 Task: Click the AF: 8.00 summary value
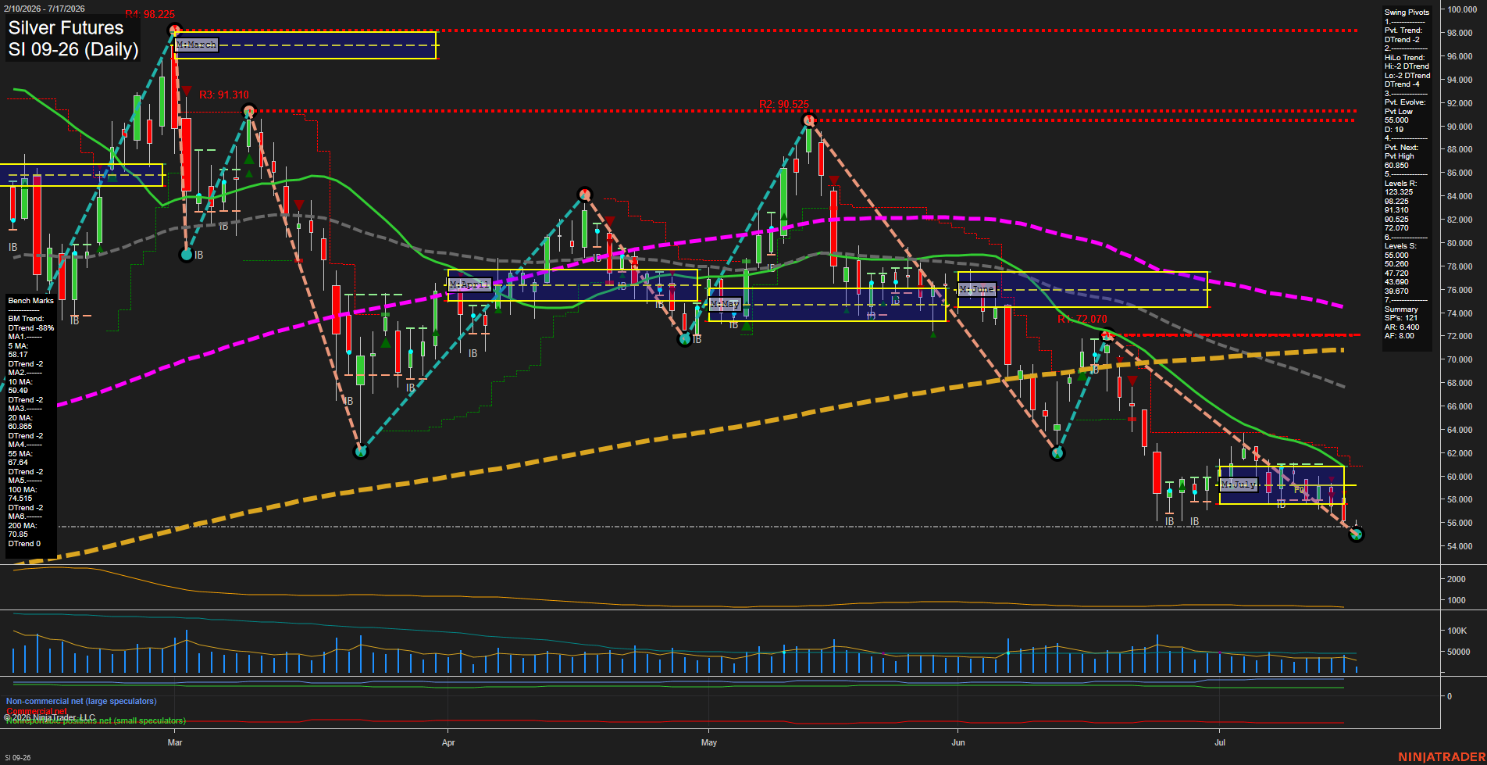click(x=1400, y=336)
